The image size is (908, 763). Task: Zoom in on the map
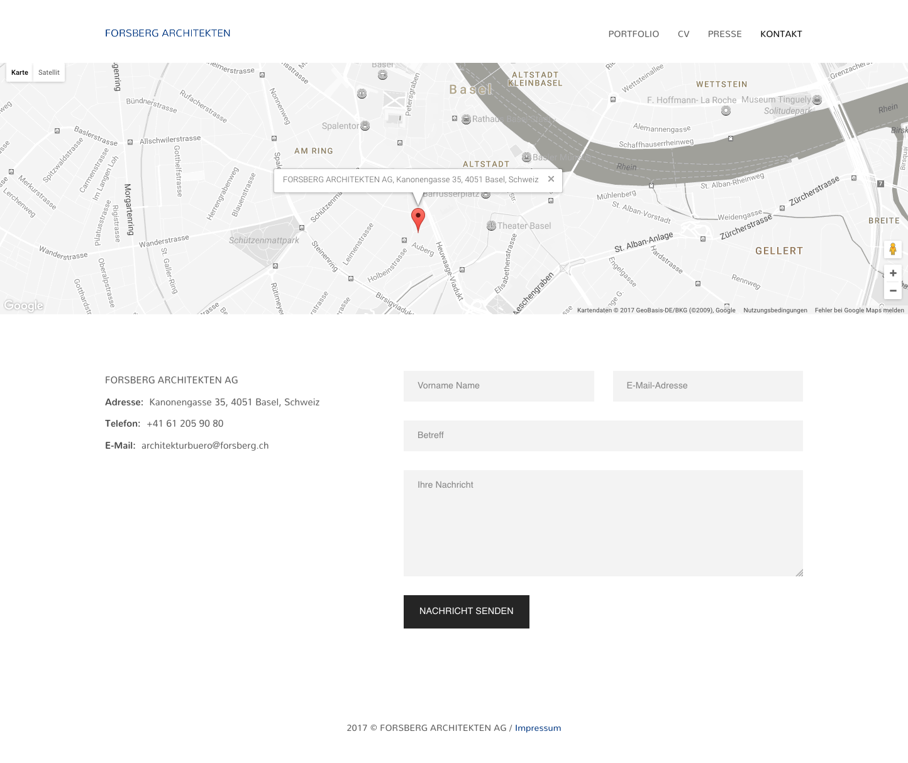[x=893, y=273]
